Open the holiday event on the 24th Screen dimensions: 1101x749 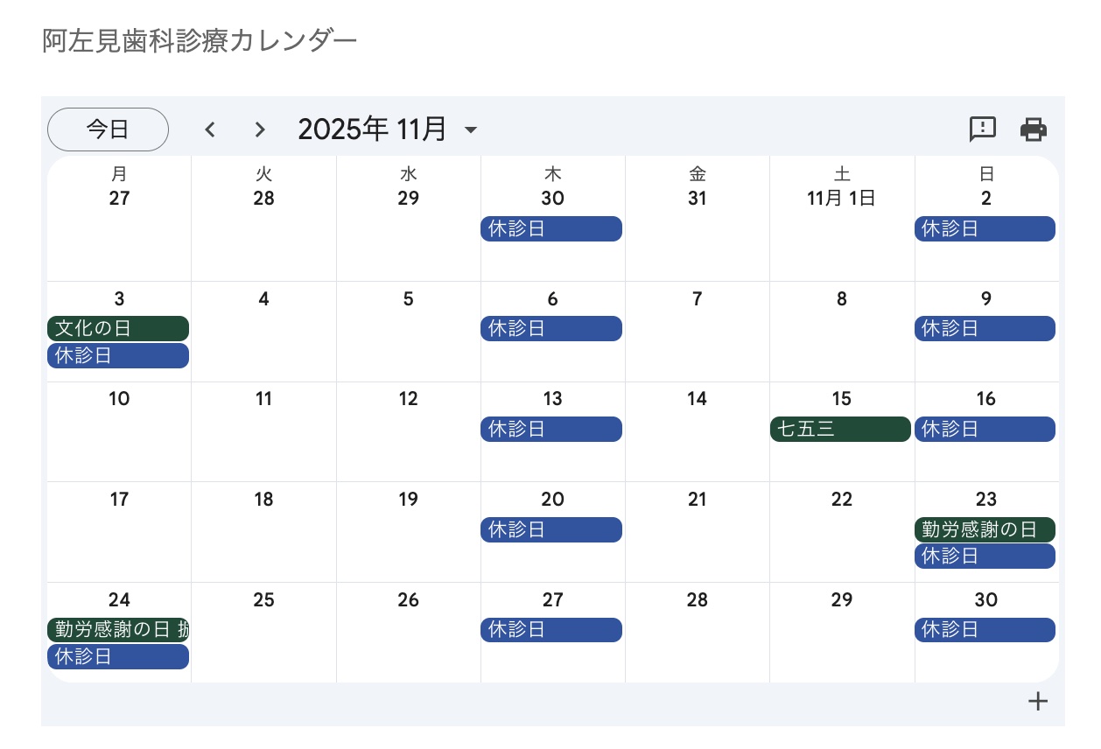coord(118,630)
